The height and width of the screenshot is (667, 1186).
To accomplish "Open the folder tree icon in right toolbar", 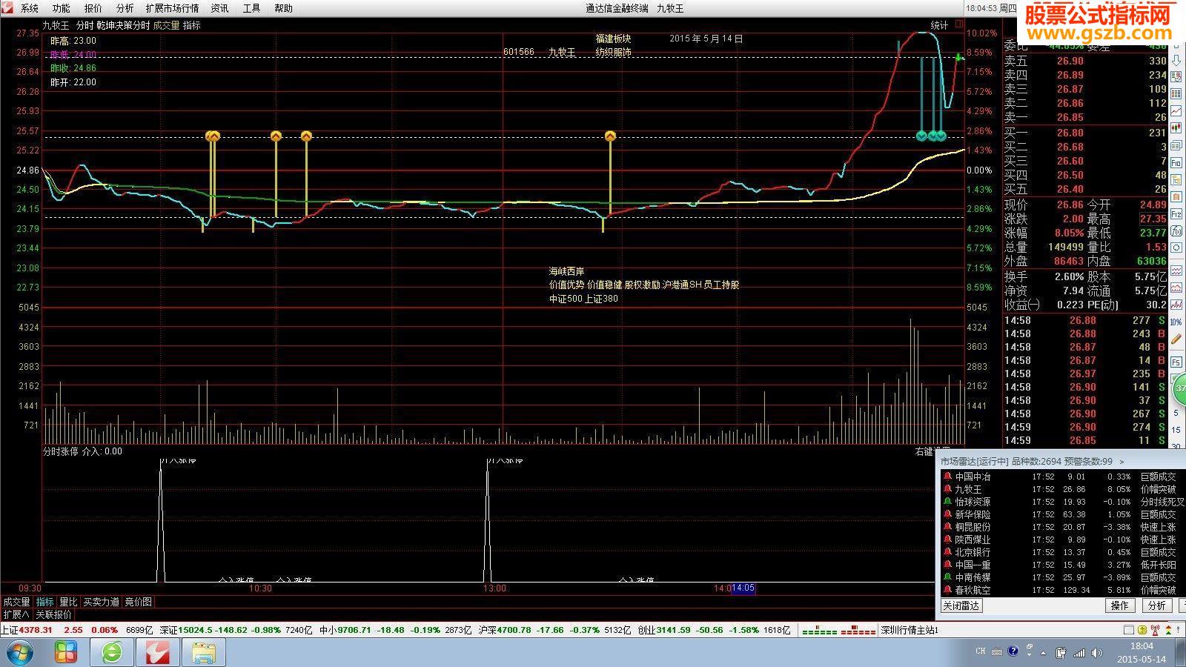I will tap(1176, 180).
